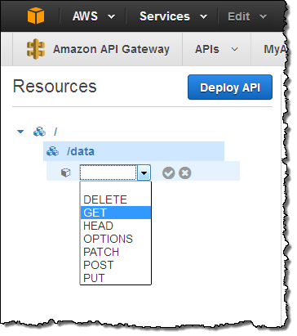The image size is (297, 336).
Task: Click the Amazon API Gateway service icon
Action: click(36, 49)
